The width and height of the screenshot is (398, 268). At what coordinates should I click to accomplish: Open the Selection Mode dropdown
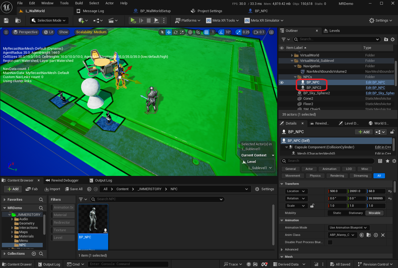tap(49, 21)
